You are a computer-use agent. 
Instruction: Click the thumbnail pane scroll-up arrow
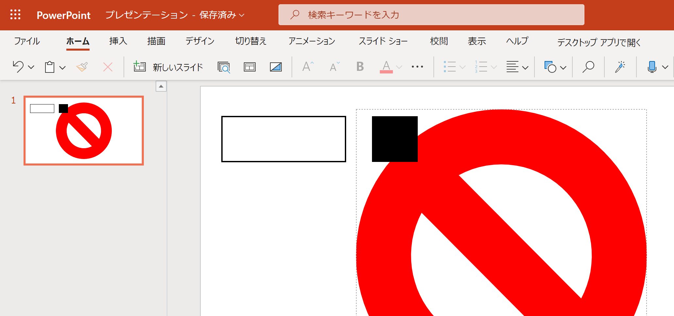click(x=161, y=87)
